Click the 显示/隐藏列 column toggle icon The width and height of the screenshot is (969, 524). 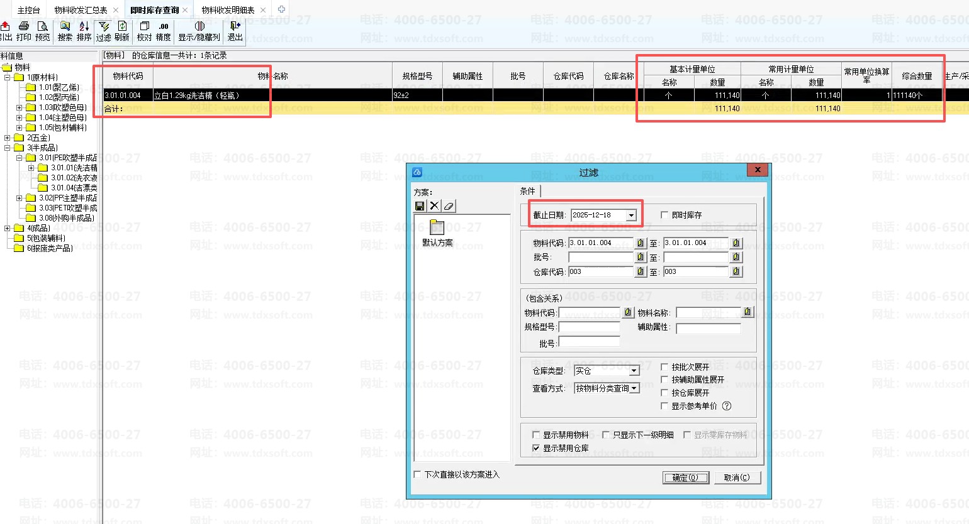(199, 26)
